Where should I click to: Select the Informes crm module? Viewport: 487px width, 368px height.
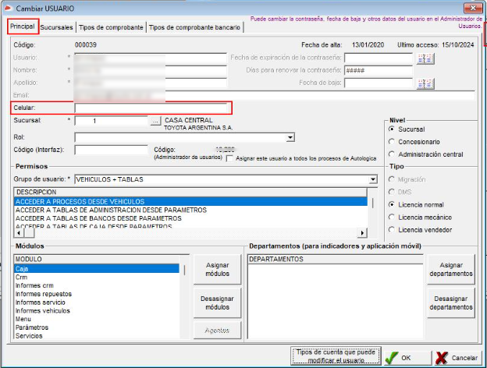(x=97, y=285)
